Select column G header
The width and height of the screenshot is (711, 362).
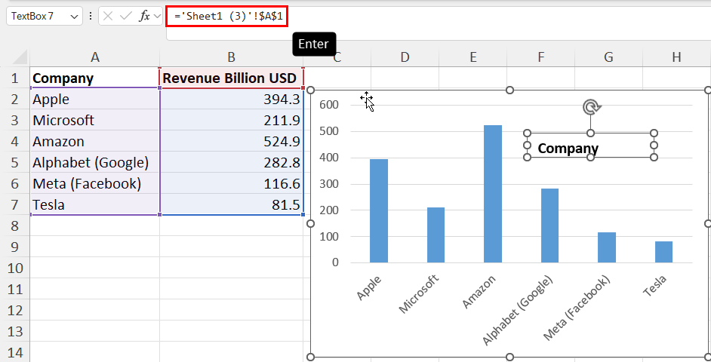pos(608,57)
